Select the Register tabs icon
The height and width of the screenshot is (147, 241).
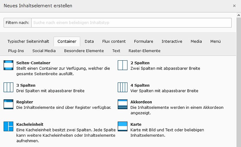[x=8, y=104]
